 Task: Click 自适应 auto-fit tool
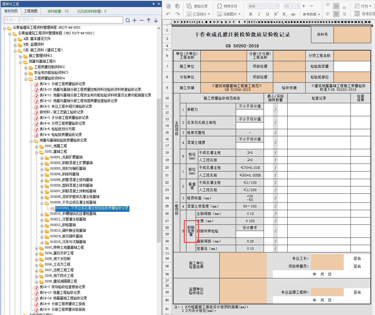click(x=365, y=14)
